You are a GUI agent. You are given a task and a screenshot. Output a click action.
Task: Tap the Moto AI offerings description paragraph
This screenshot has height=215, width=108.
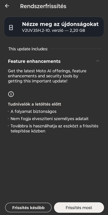pyautogui.click(x=47, y=76)
